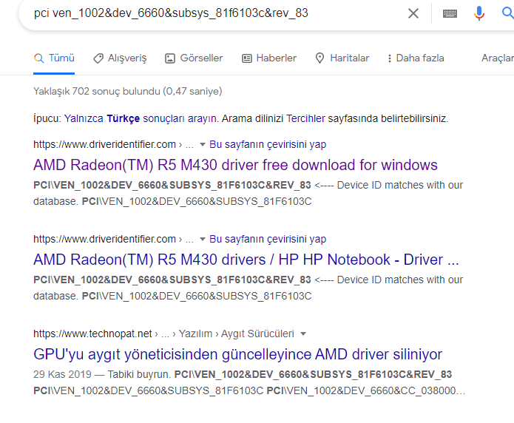Open 'AMD Radeon(TM) R5 M430 driver free download' result
Image resolution: width=514 pixels, height=423 pixels.
pos(235,165)
